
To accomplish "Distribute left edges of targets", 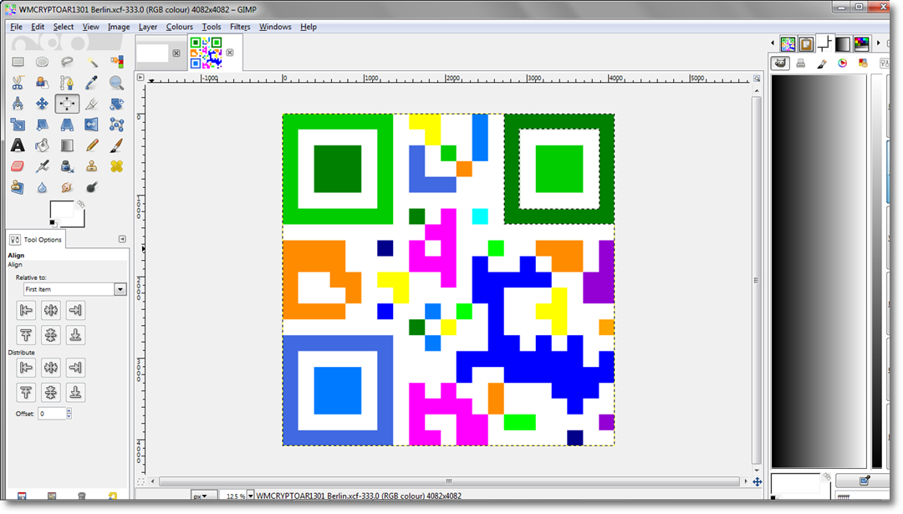I will 26,367.
